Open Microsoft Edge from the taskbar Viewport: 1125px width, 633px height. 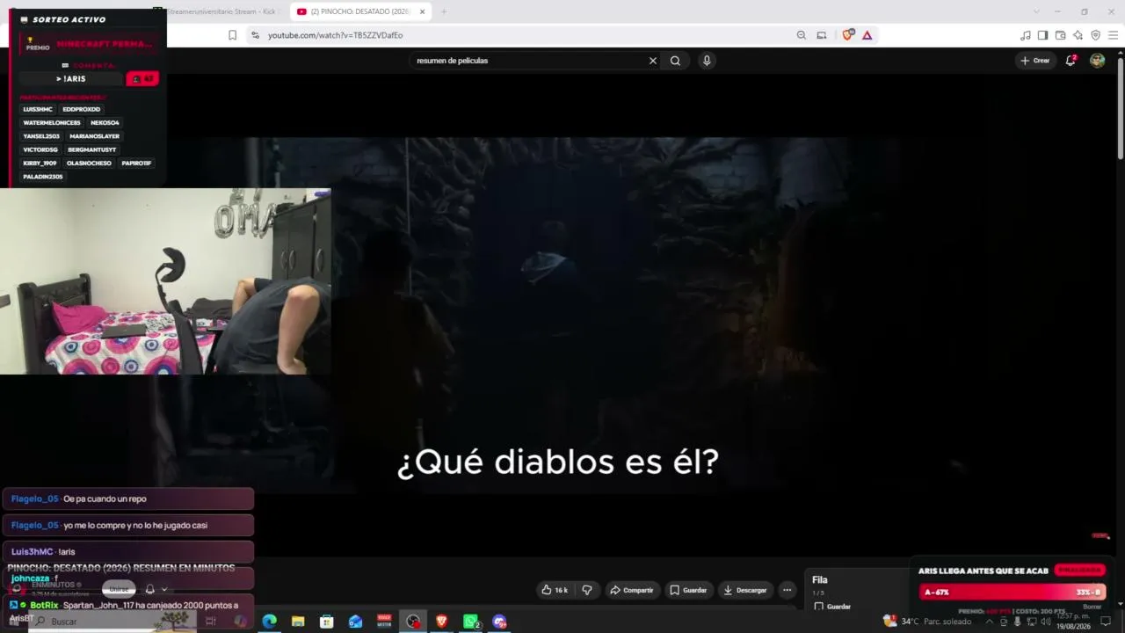[x=269, y=622]
